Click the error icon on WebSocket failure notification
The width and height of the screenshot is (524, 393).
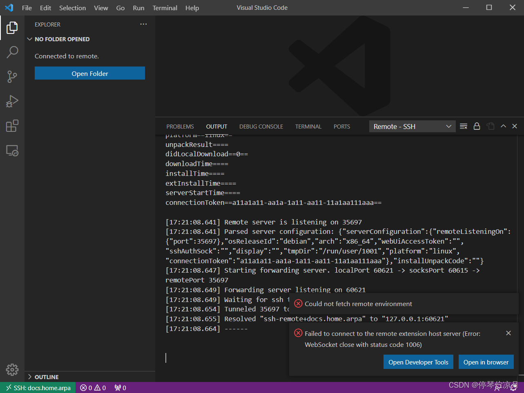pos(298,333)
